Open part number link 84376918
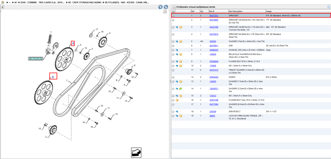Image resolution: width=331 pixels, height=159 pixels. (213, 34)
